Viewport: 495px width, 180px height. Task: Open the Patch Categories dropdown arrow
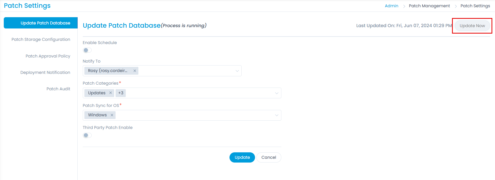pyautogui.click(x=277, y=93)
